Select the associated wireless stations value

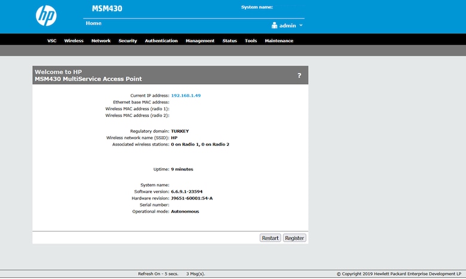200,144
